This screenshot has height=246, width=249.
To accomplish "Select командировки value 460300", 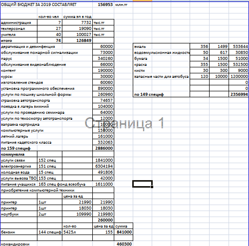I will (x=123, y=244).
